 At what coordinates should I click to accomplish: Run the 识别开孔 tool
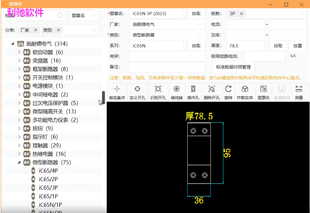(158, 92)
